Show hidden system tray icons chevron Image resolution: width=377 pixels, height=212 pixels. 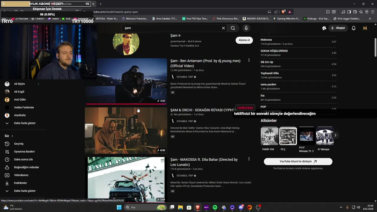tap(341, 207)
